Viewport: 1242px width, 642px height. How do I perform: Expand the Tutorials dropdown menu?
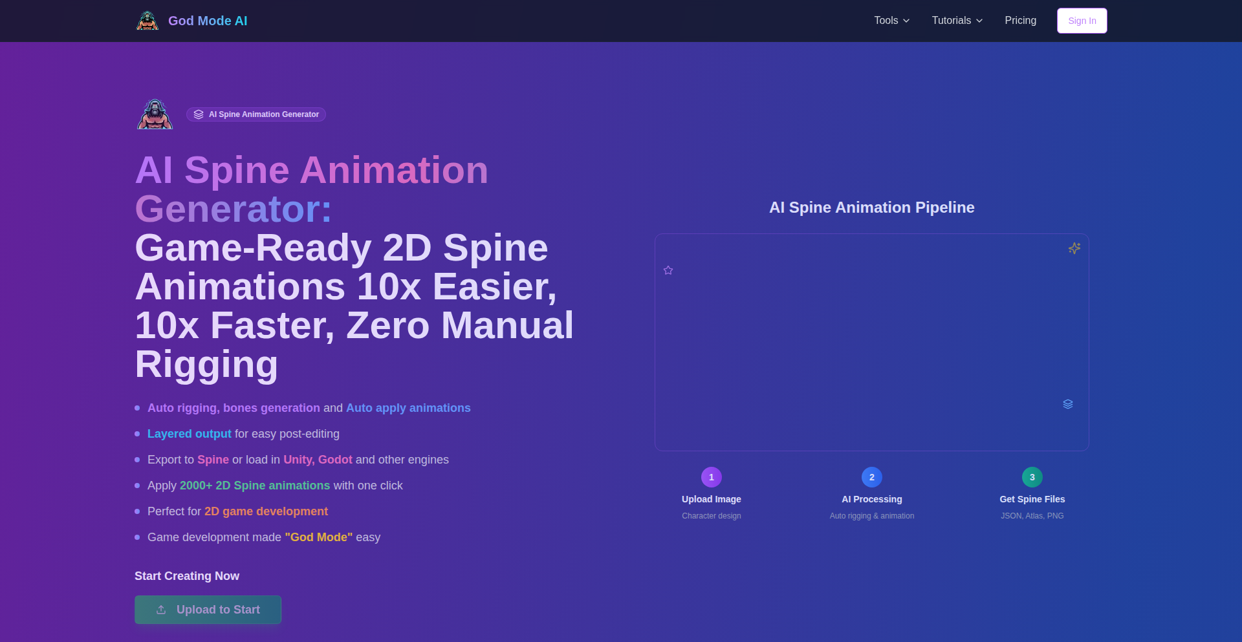[957, 21]
